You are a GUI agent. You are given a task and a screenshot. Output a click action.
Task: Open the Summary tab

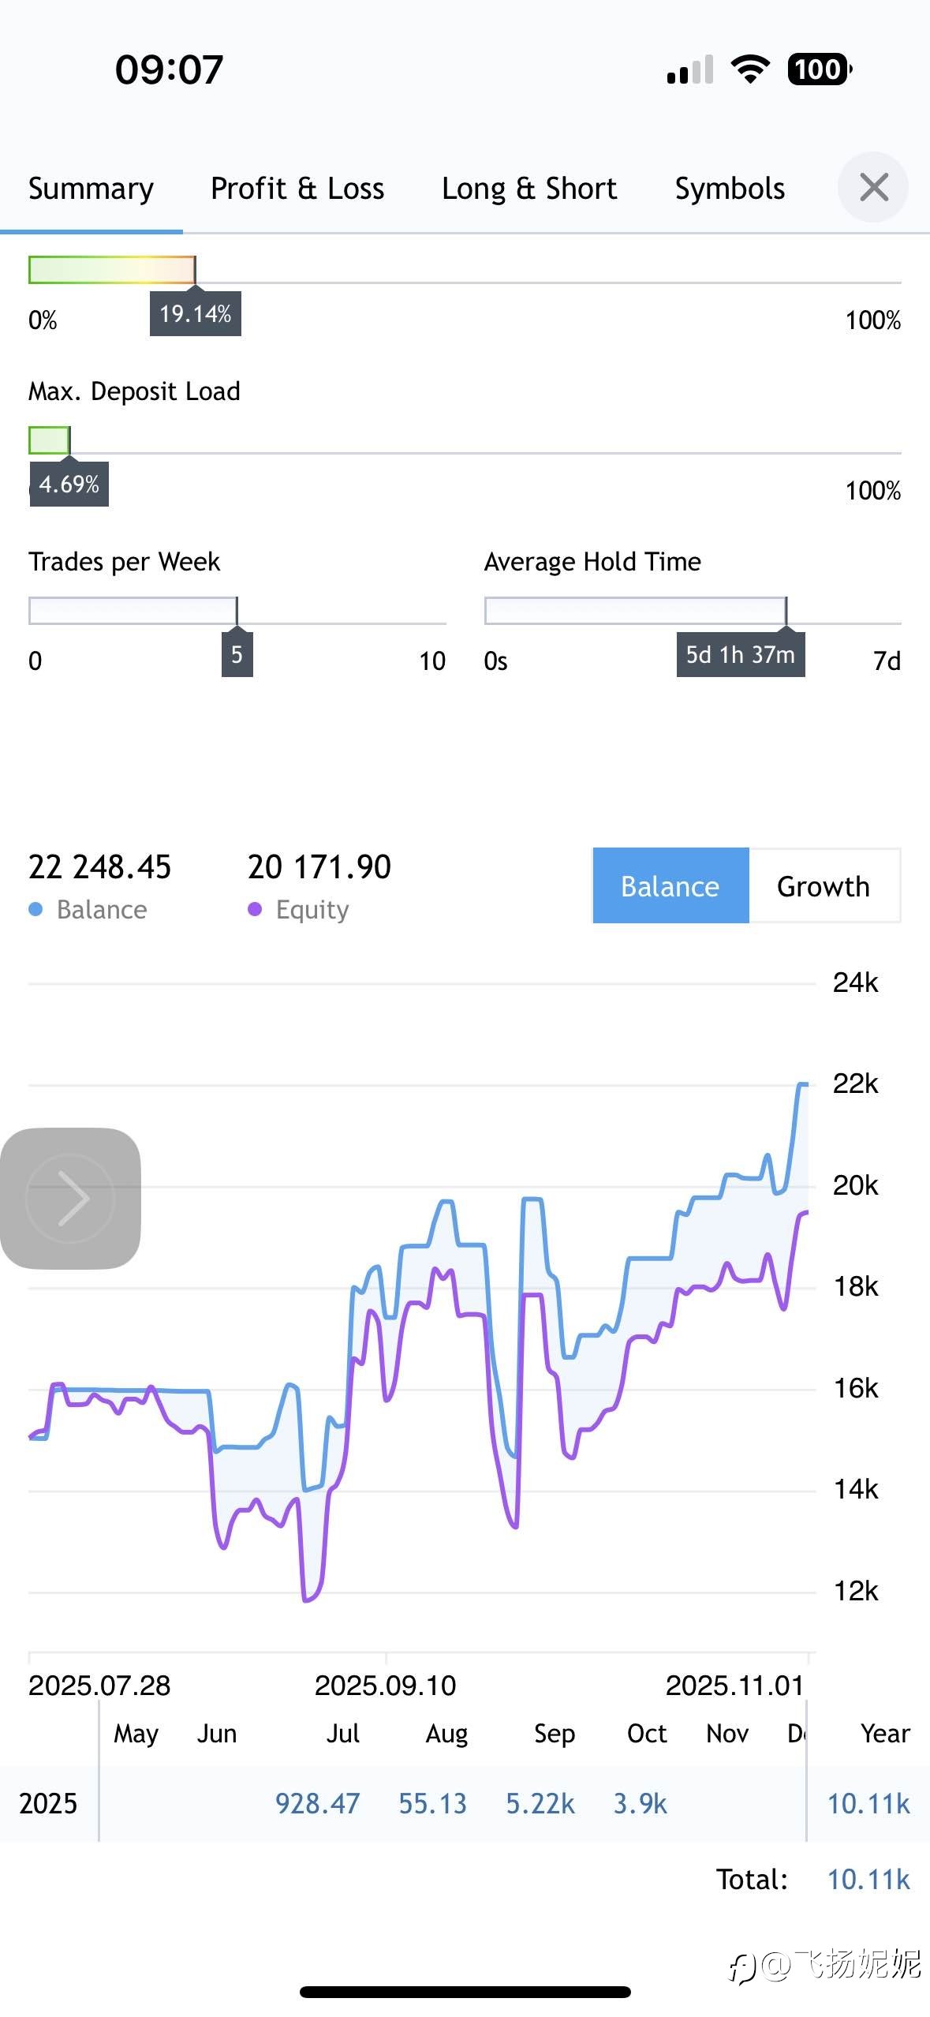pos(91,189)
